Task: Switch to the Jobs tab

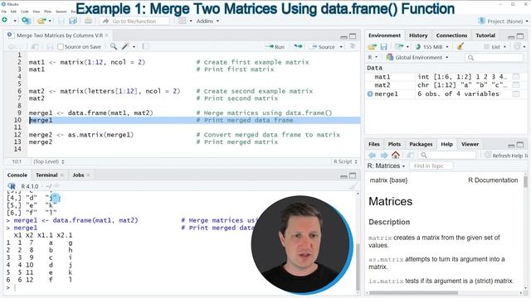Action: coord(78,175)
